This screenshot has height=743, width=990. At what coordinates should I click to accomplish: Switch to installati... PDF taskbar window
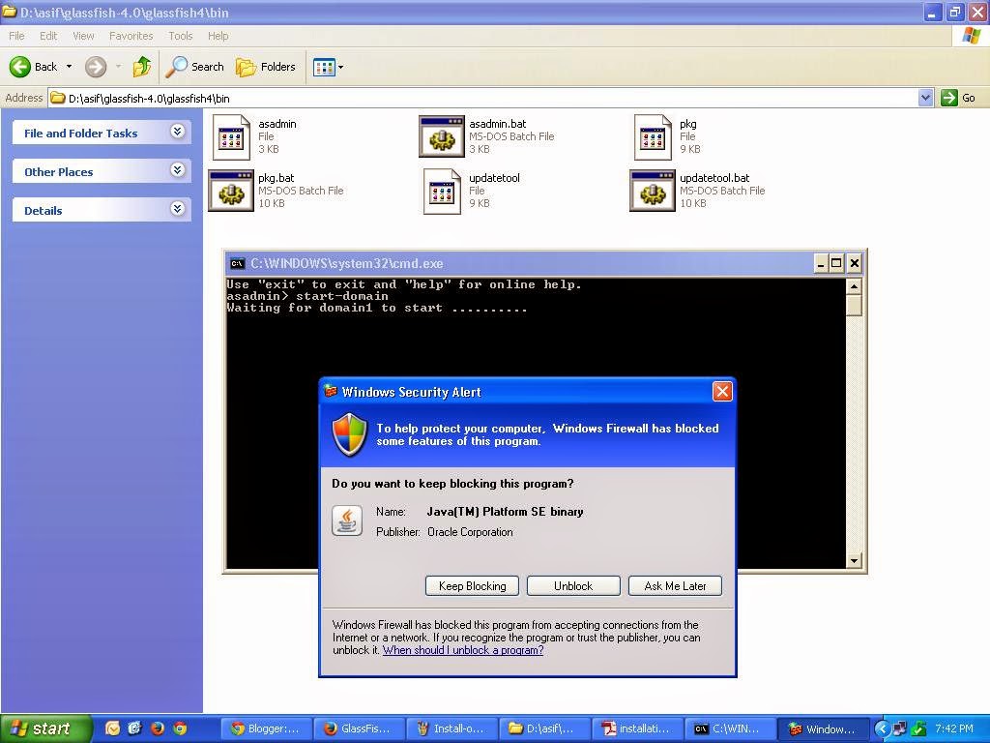pos(638,728)
